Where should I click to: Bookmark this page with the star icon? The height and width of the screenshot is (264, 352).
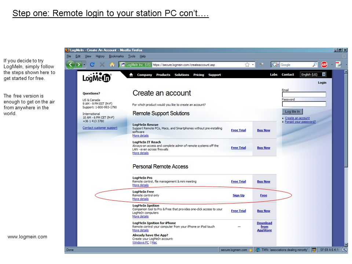247,65
